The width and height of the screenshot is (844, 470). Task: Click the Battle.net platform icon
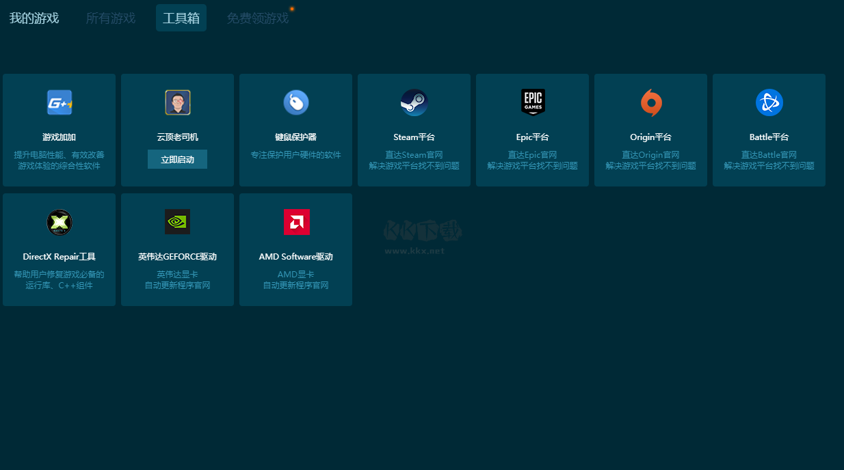pos(769,102)
